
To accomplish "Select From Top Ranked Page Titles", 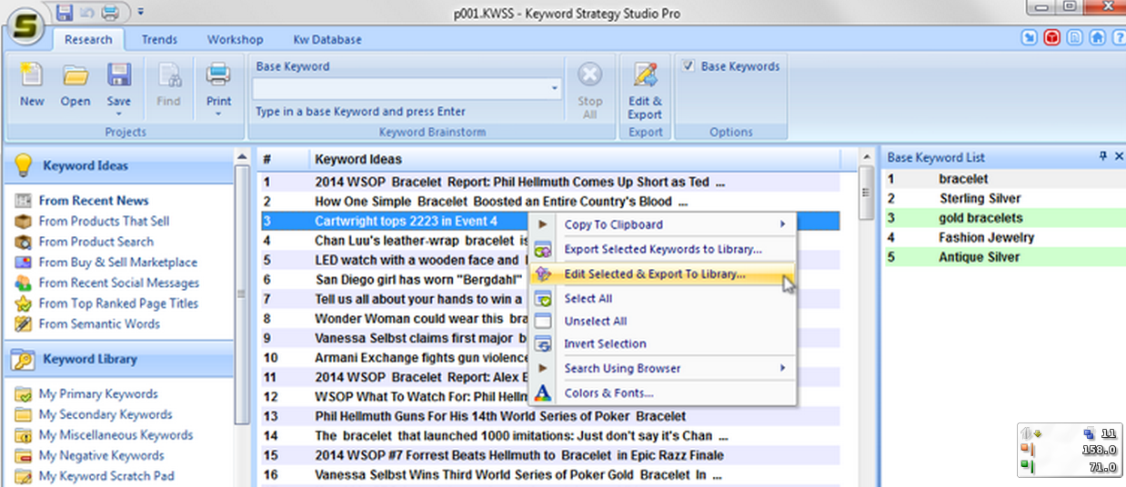I will [118, 303].
